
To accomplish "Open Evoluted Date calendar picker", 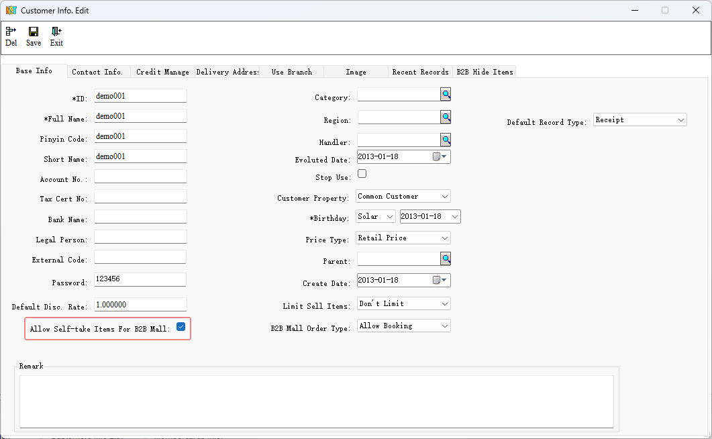I will tap(440, 156).
